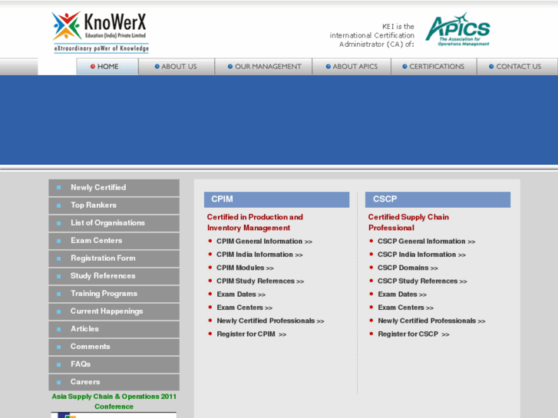Image resolution: width=558 pixels, height=418 pixels.
Task: Click Register for CSCP link
Action: click(414, 334)
